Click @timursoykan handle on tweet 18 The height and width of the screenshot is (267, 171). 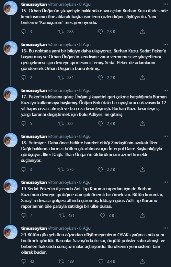[x=62, y=136]
